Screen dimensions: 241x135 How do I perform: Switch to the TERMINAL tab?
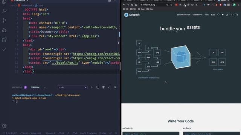tap(35, 87)
